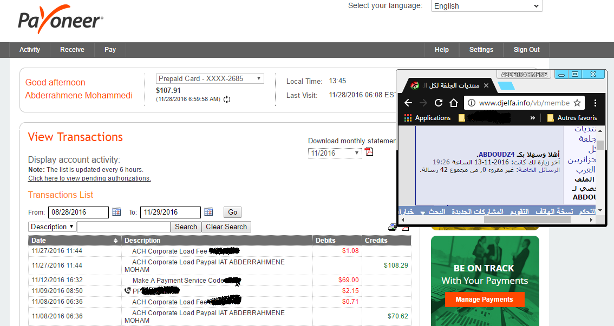Click the Search button

click(186, 227)
